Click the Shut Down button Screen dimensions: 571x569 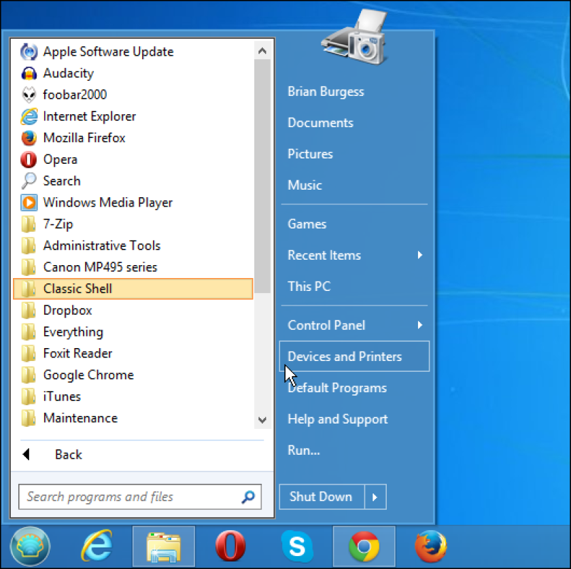coord(322,496)
